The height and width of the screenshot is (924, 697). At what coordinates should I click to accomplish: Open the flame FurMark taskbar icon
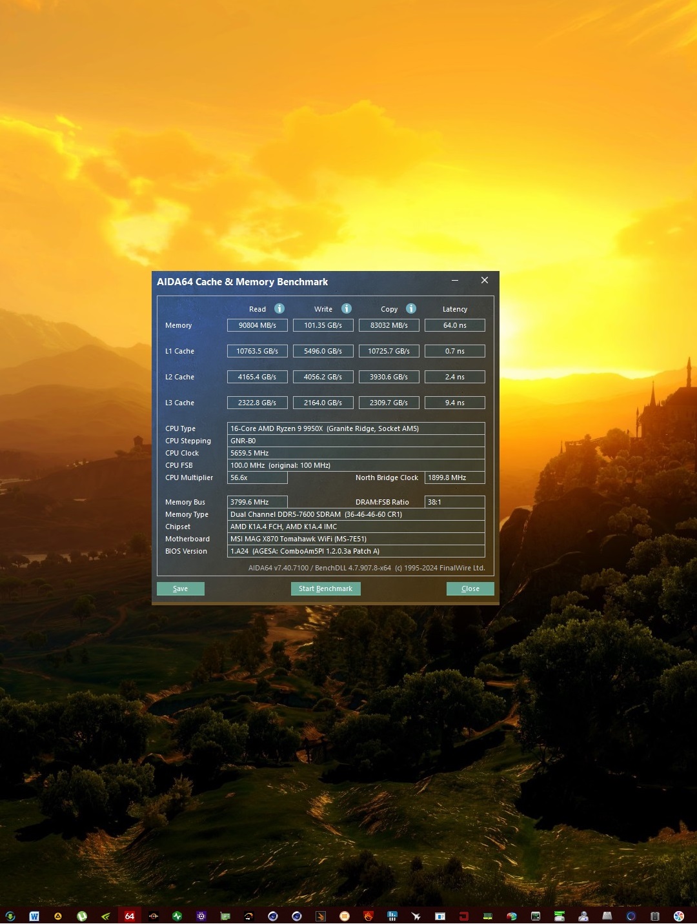(x=369, y=916)
